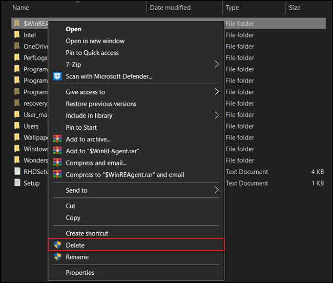
Task: Click the Microsoft Defender shield icon
Action: pos(57,76)
